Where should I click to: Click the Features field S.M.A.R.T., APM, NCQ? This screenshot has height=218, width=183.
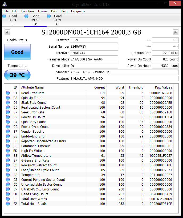(124, 79)
